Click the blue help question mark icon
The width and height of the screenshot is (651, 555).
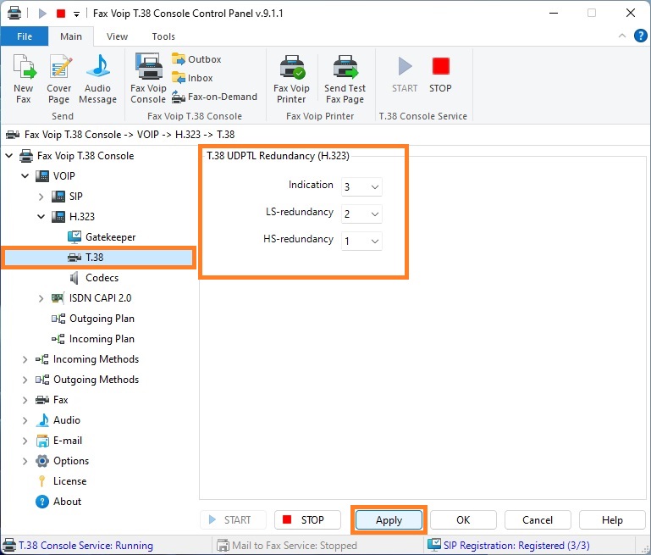[640, 36]
